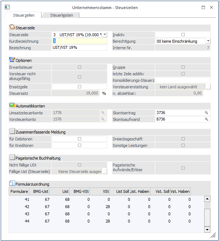Toggle the Inaktiv checkbox

(183, 35)
